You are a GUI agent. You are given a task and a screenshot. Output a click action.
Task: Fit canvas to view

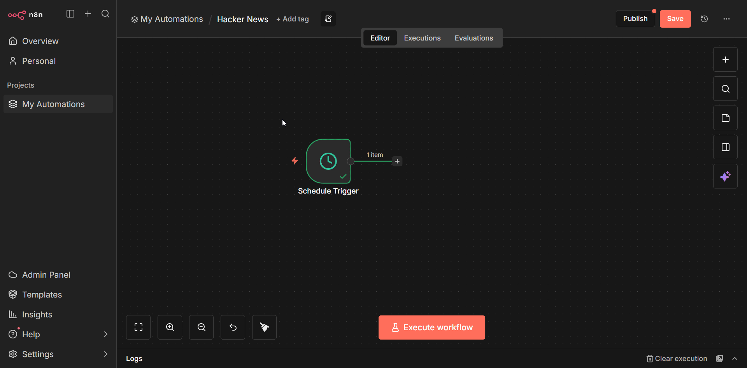pyautogui.click(x=138, y=327)
